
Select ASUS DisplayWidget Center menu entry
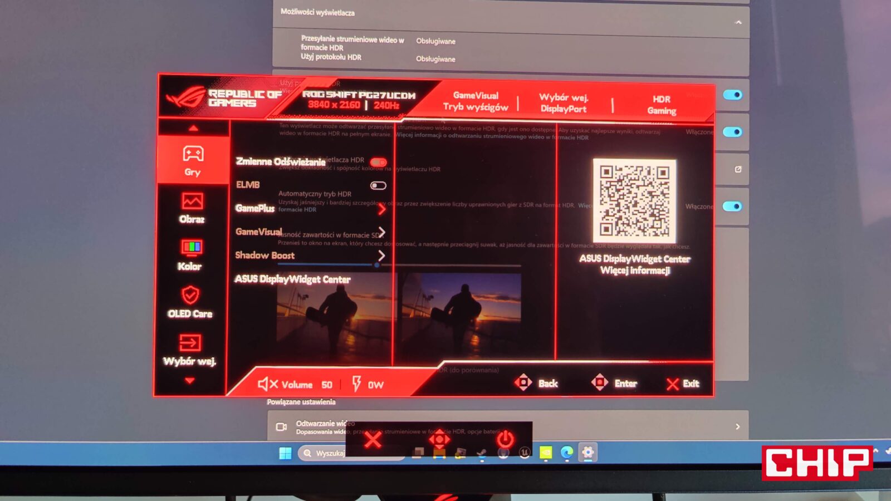point(292,279)
